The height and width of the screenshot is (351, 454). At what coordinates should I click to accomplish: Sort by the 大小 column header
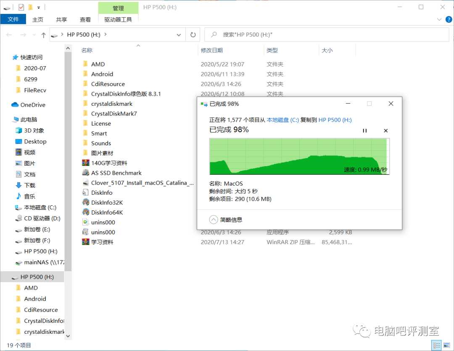327,50
